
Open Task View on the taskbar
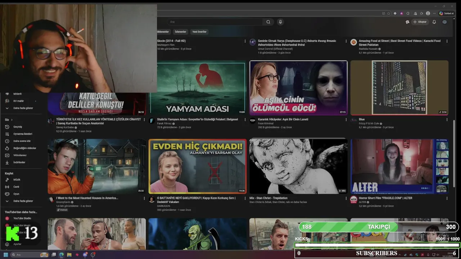click(x=54, y=255)
